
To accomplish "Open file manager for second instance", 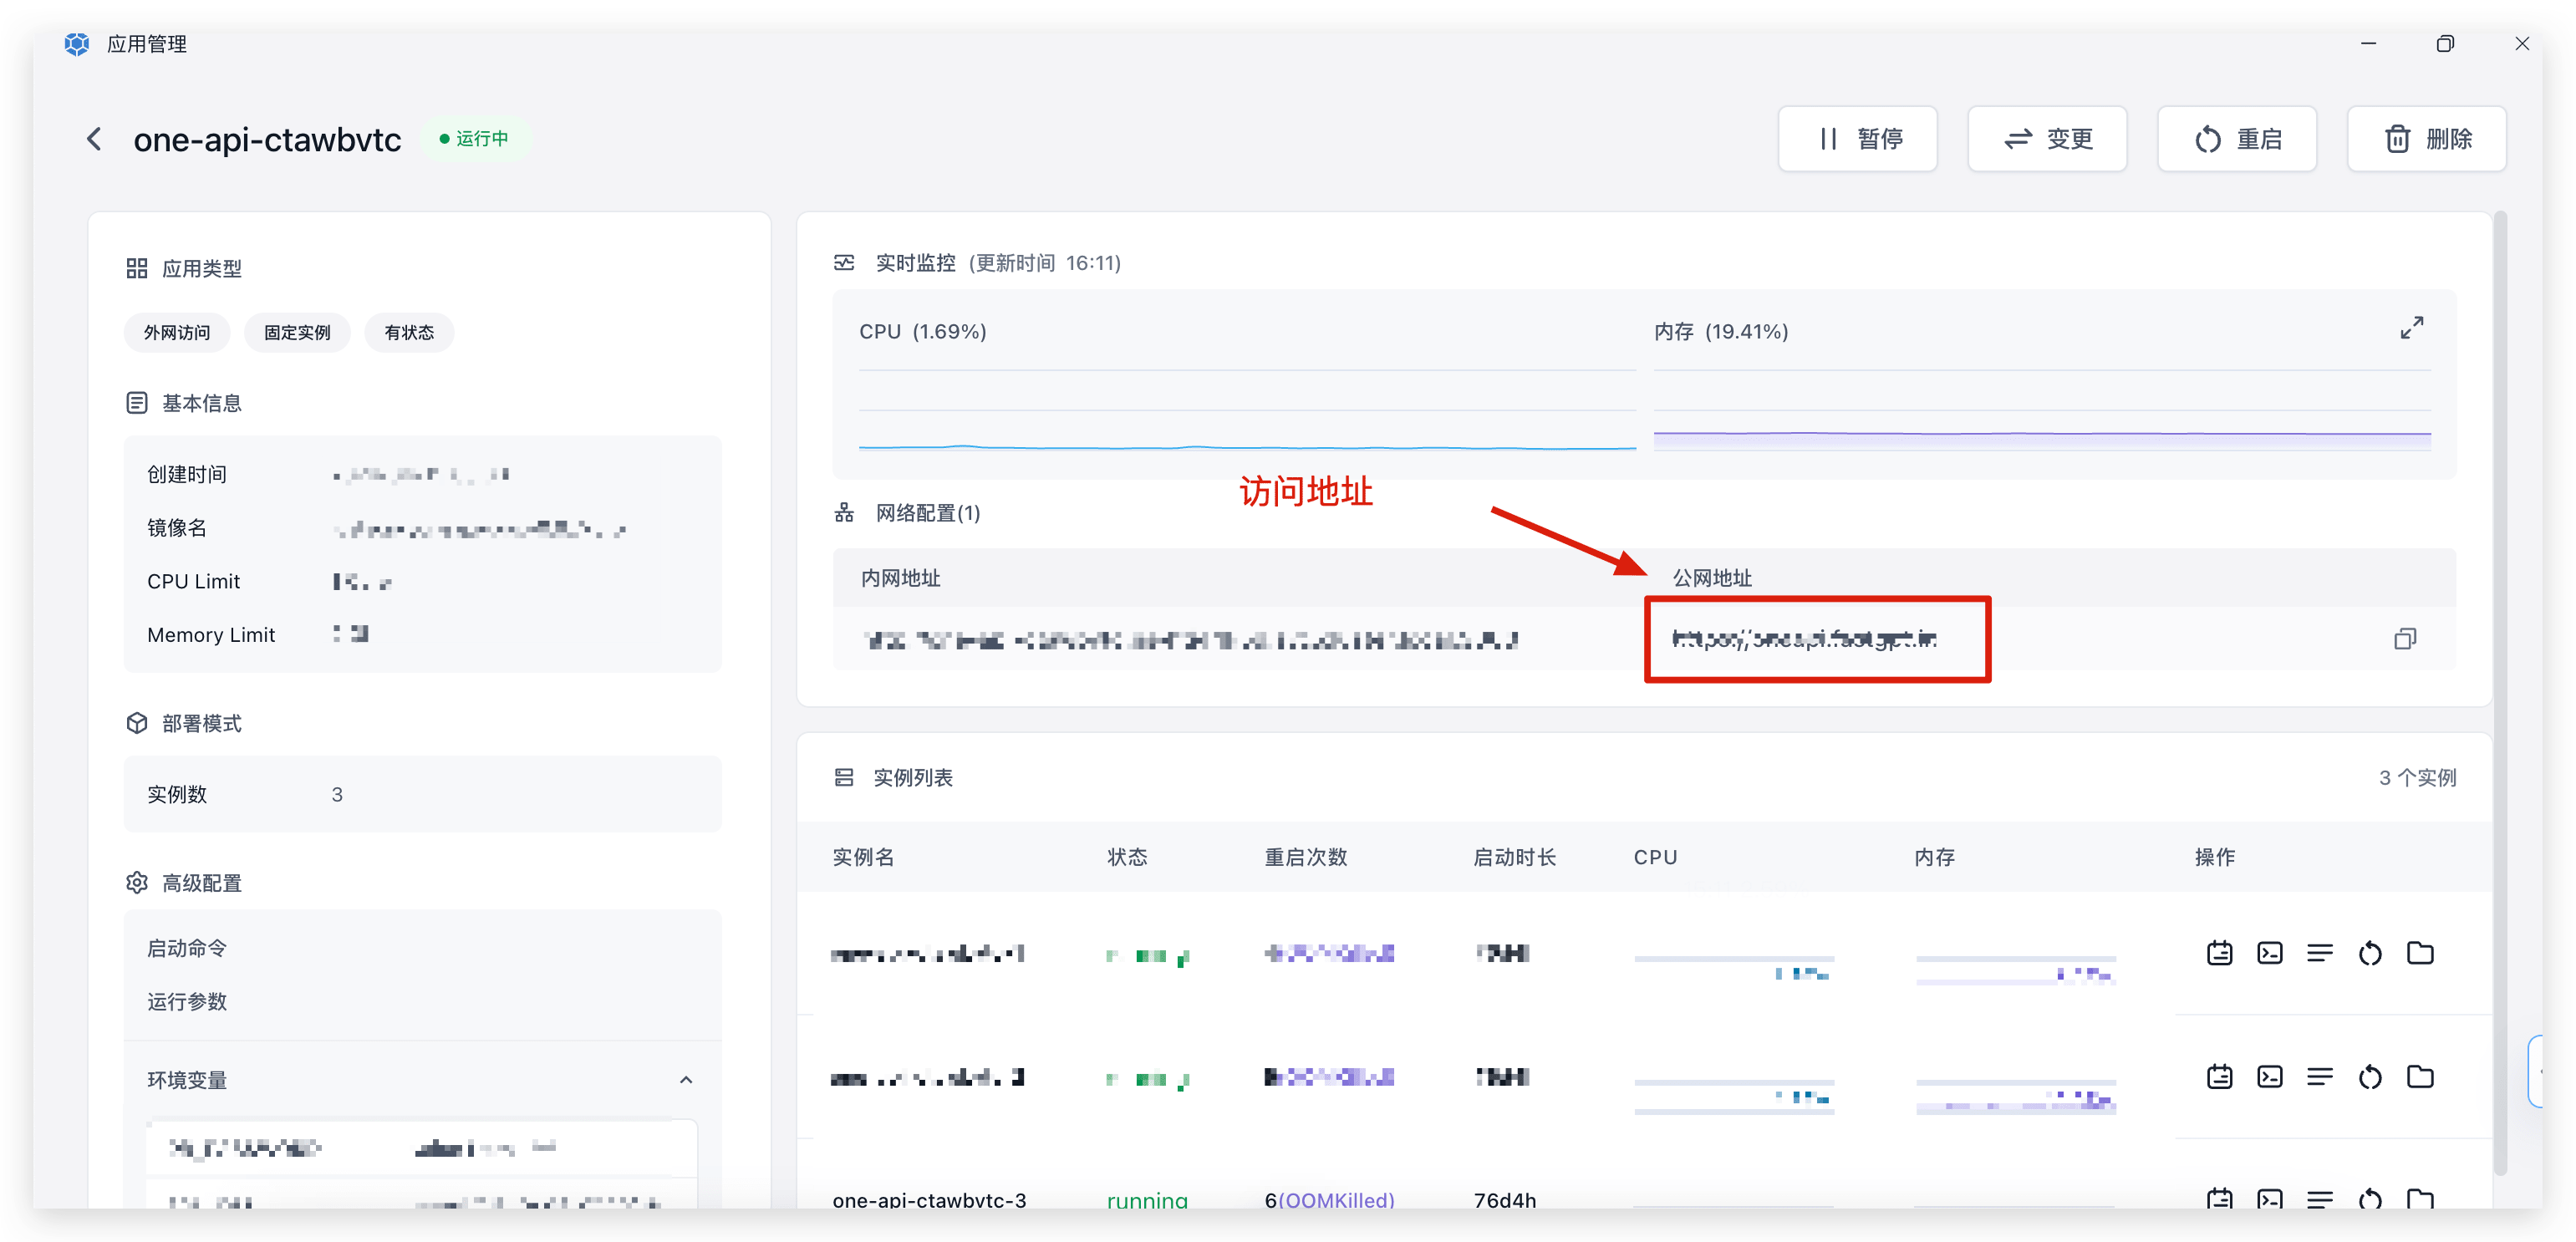I will 2419,1077.
